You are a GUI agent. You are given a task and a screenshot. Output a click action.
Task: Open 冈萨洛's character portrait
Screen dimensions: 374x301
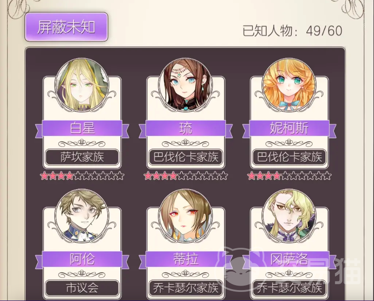point(289,216)
